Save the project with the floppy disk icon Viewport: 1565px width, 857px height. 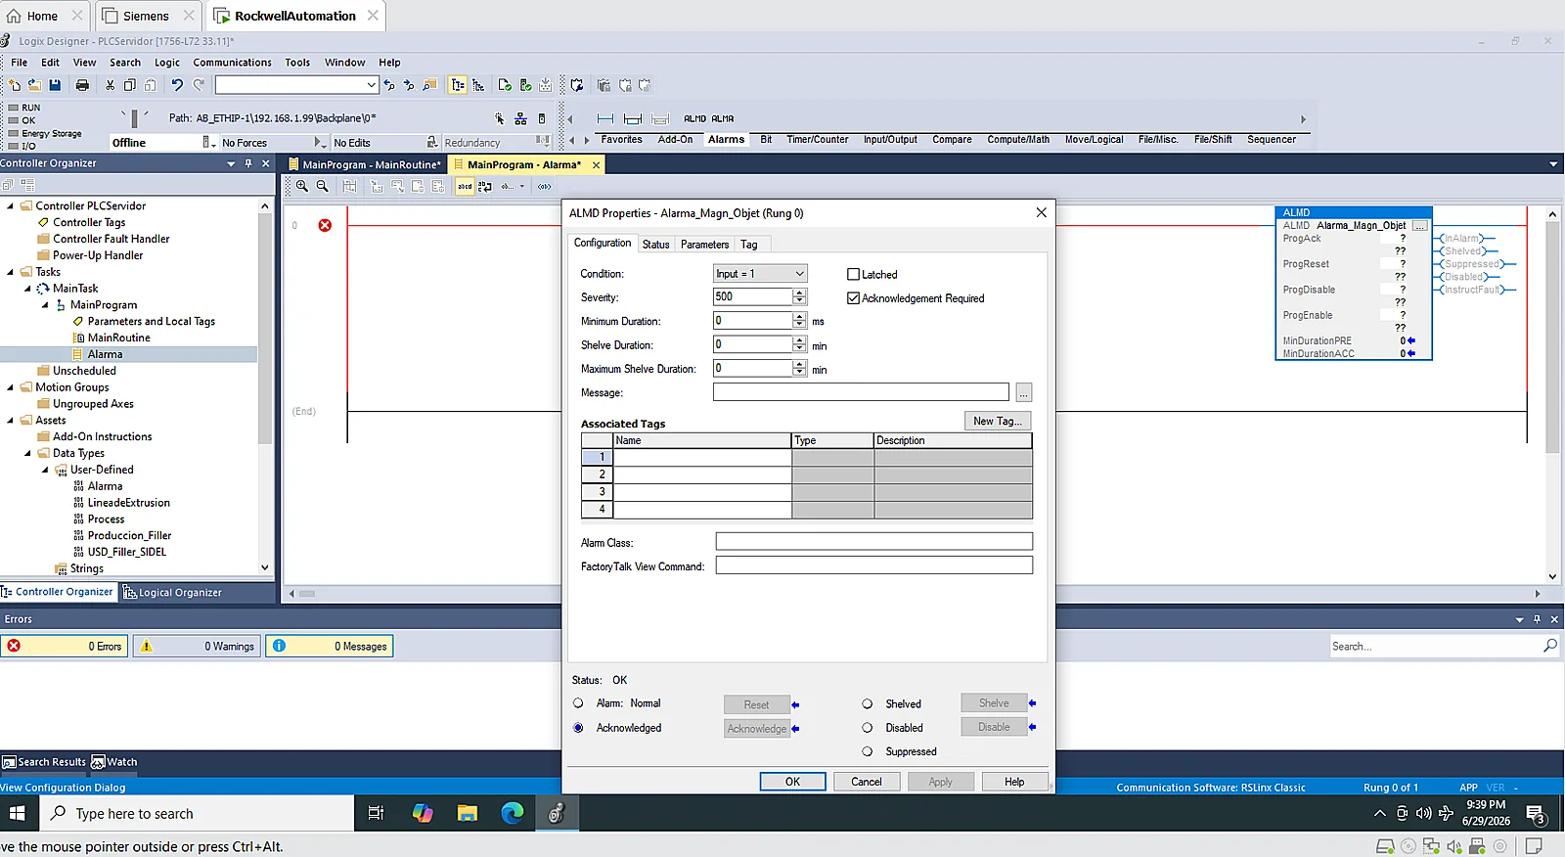click(x=55, y=85)
